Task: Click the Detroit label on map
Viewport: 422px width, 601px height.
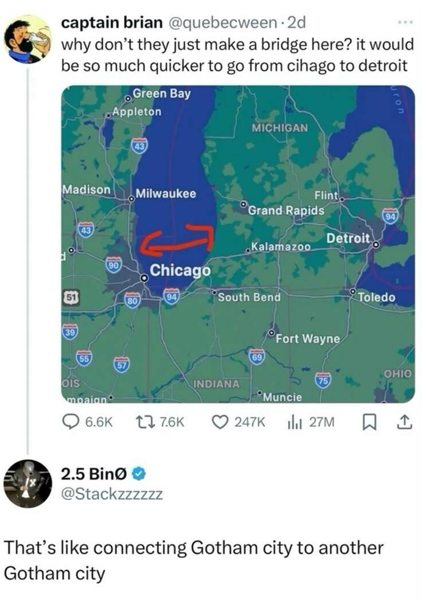Action: pyautogui.click(x=348, y=237)
